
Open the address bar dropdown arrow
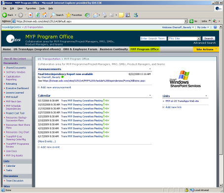[186, 21]
